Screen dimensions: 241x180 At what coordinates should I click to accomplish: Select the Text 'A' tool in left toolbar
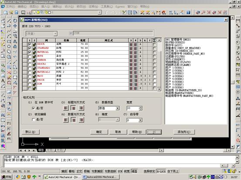point(3,80)
